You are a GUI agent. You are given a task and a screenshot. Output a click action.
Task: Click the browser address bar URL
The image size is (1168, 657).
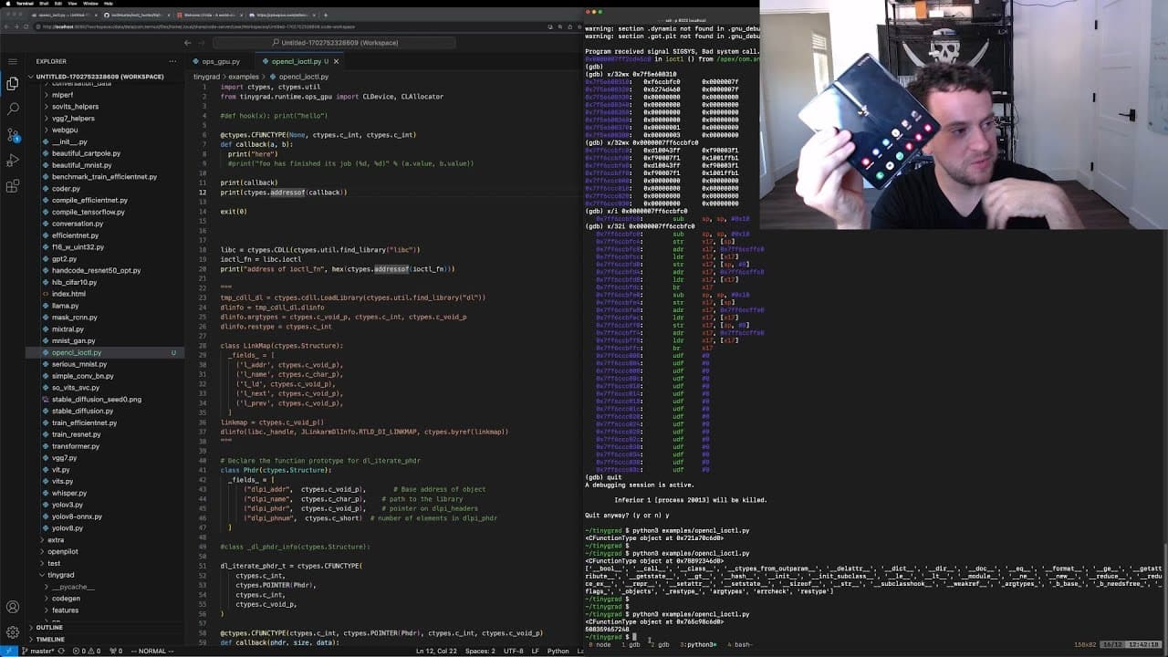click(196, 26)
